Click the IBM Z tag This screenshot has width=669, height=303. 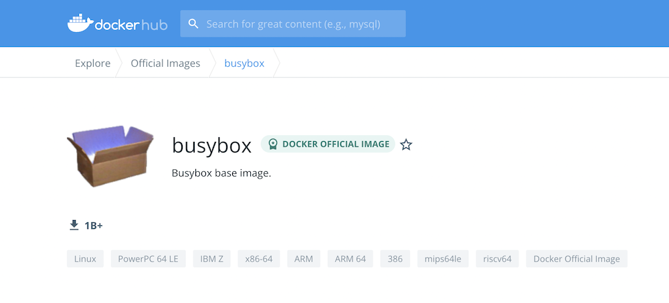(x=211, y=259)
